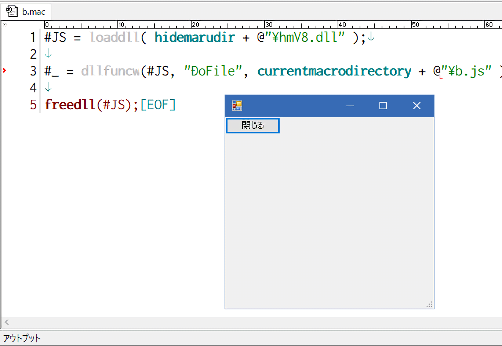Open the dialog's title bar application icon
The width and height of the screenshot is (502, 346).
pos(237,106)
